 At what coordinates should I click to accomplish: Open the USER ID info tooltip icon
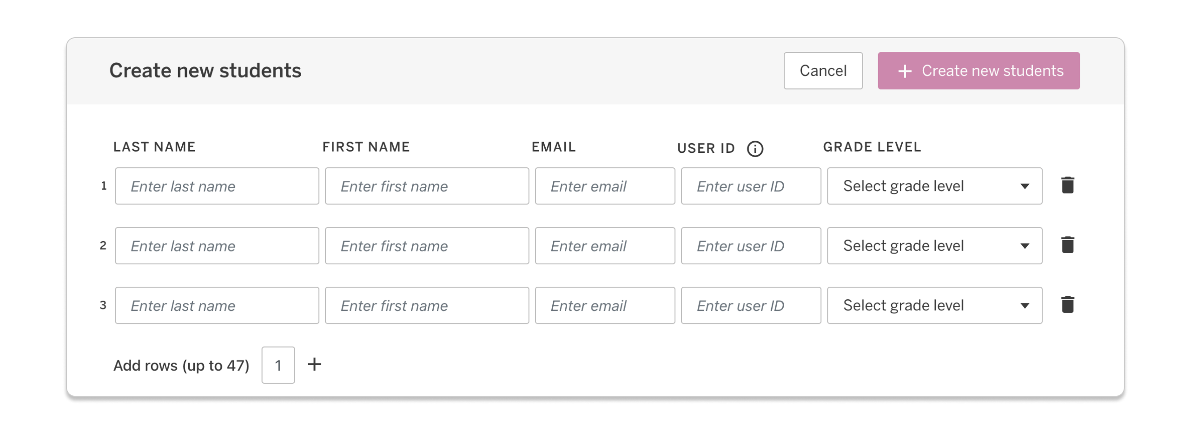(756, 149)
